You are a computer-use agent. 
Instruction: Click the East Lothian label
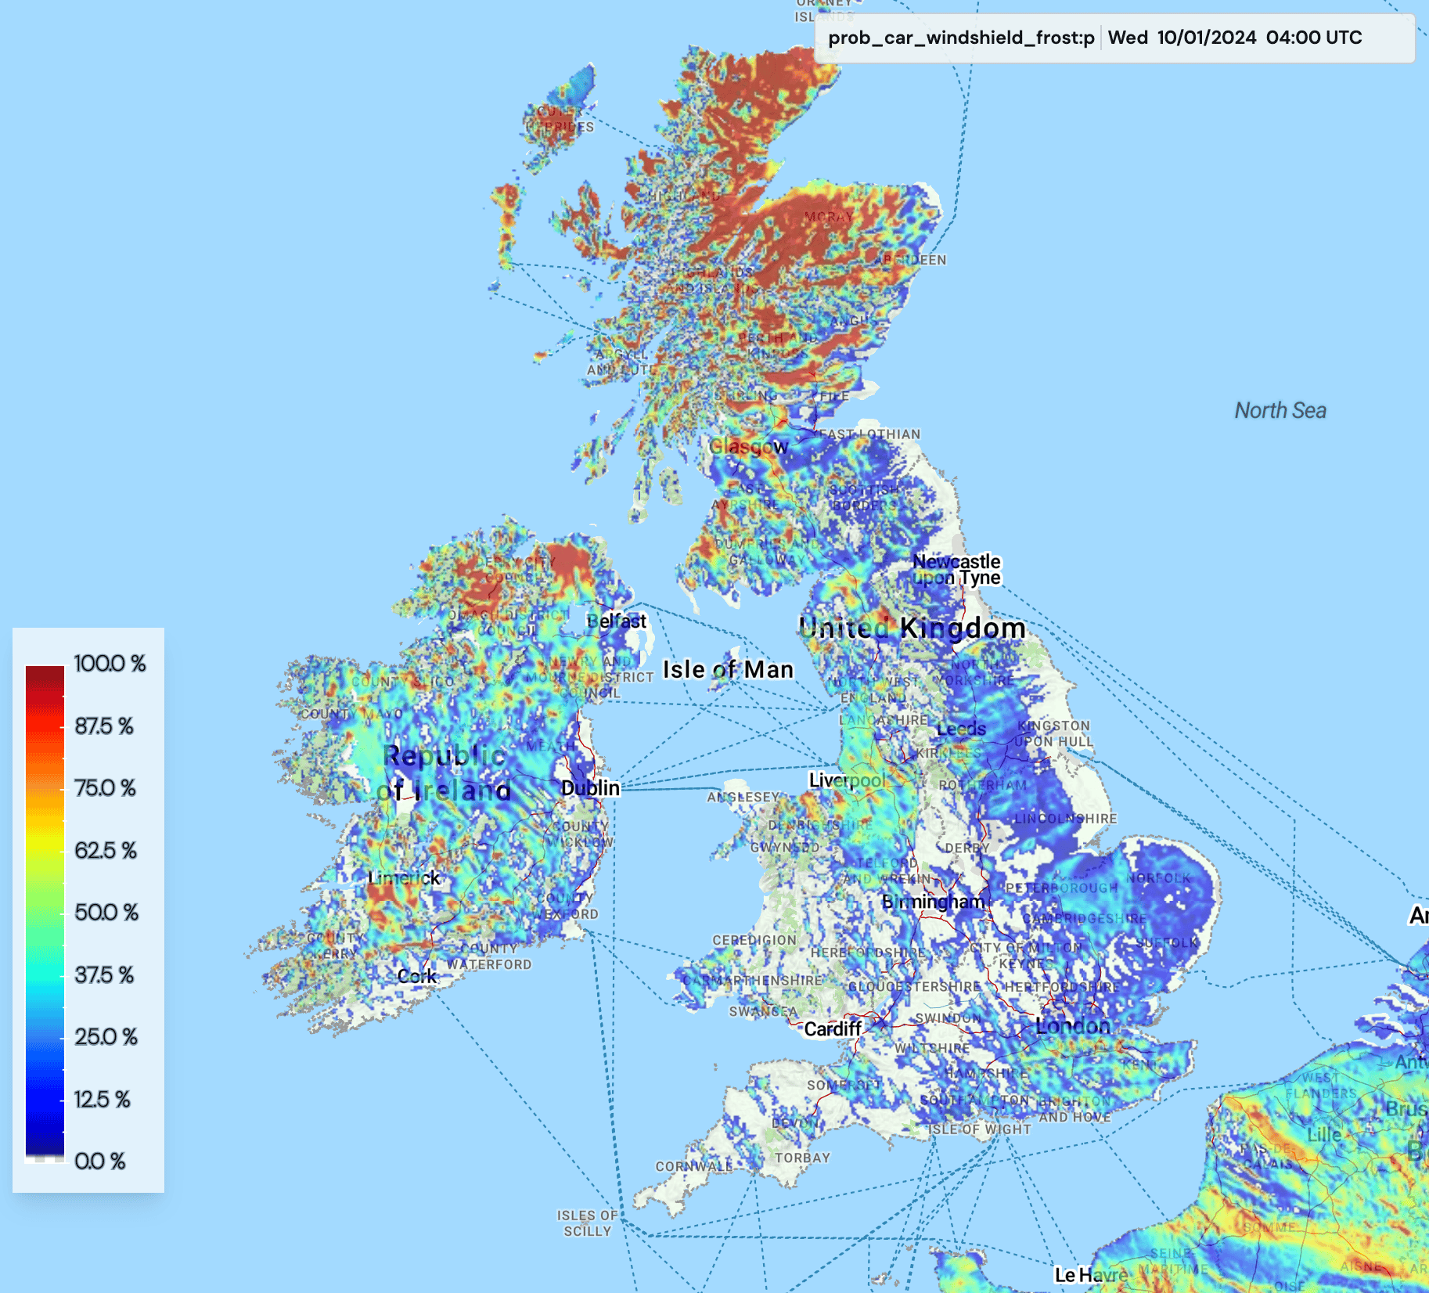[x=869, y=434]
